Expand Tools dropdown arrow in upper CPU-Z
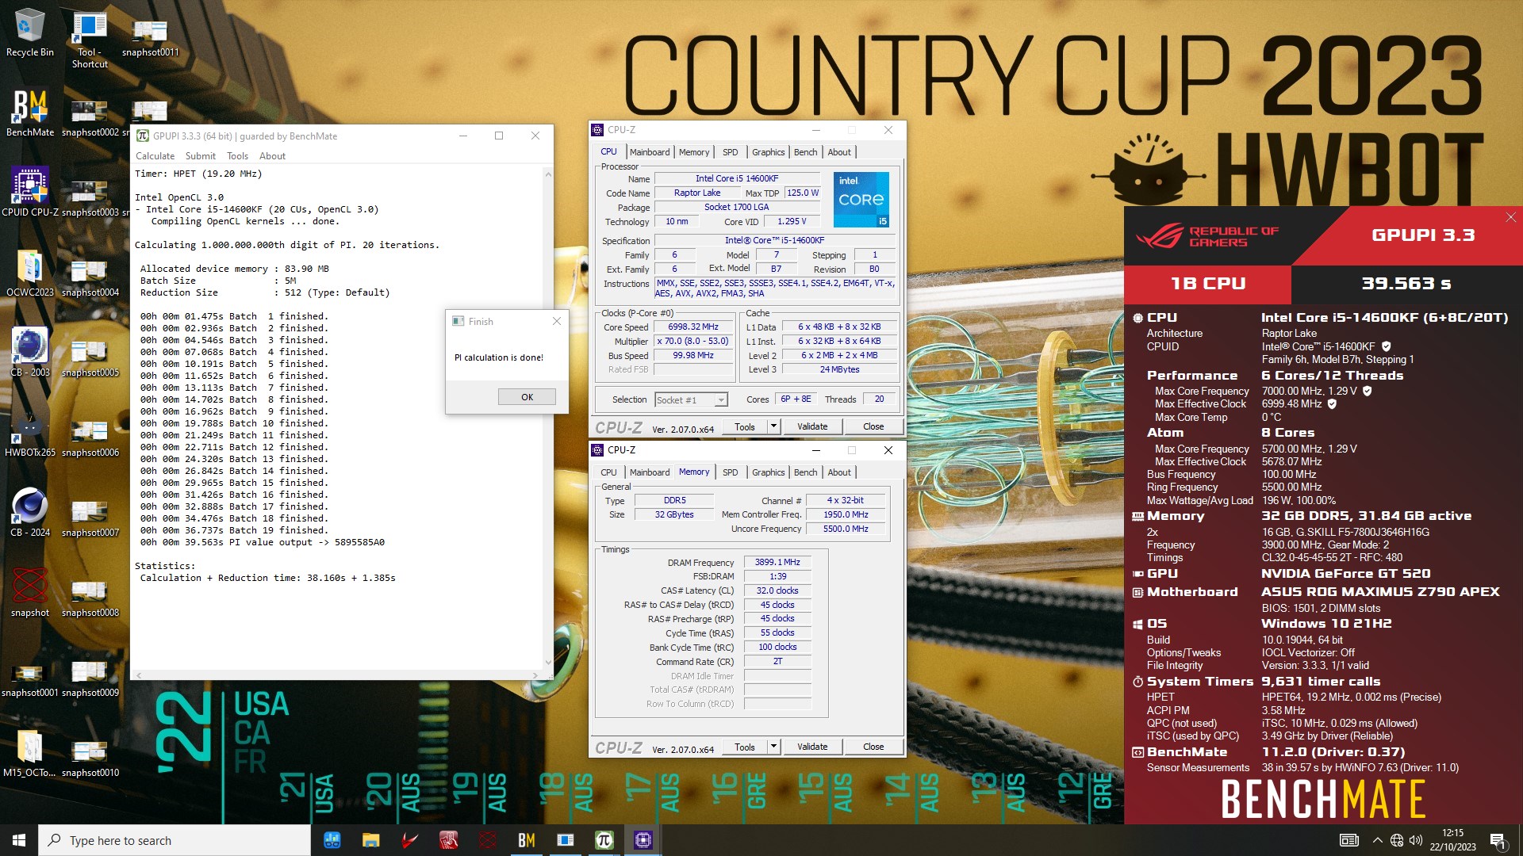 [773, 426]
